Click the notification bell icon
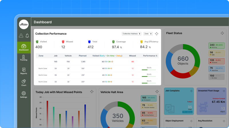Screen dimensions: 229x128 (27, 36)
